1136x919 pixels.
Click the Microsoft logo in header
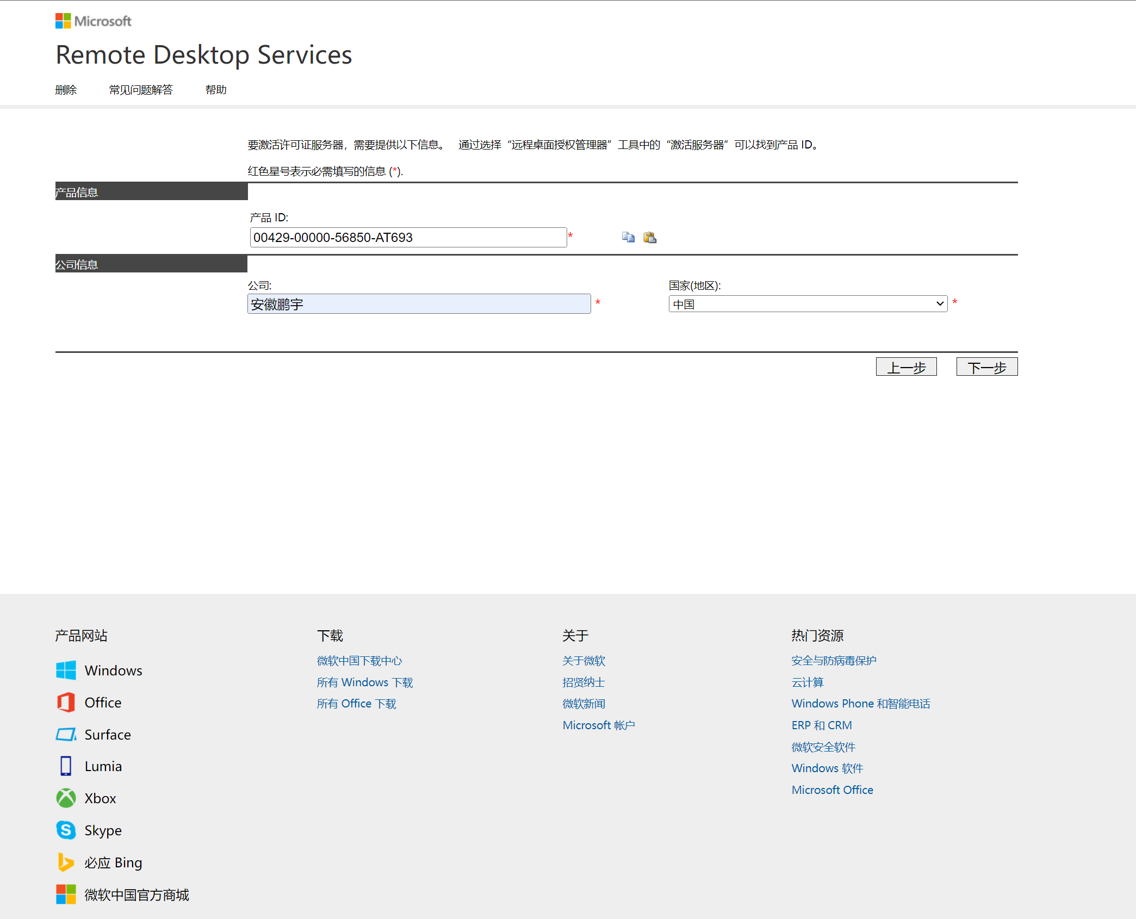click(94, 21)
